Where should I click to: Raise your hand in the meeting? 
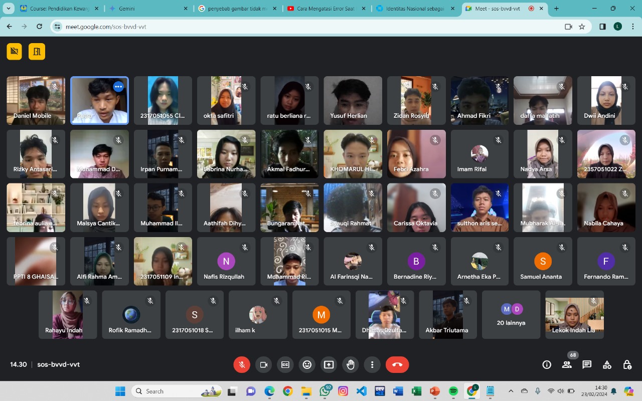click(350, 365)
